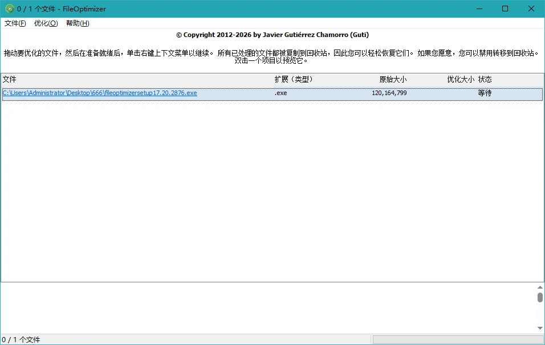The width and height of the screenshot is (545, 345).
Task: Open the 帮助(H) menu
Action: pos(78,23)
